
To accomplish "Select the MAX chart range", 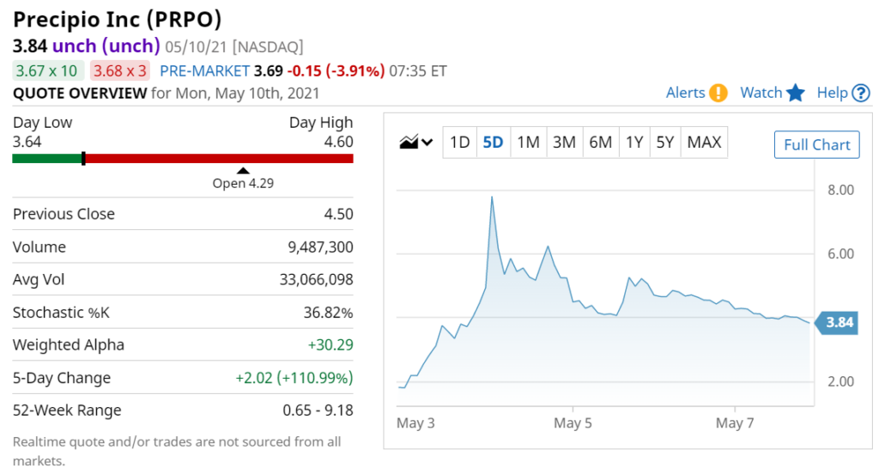I will tap(704, 143).
